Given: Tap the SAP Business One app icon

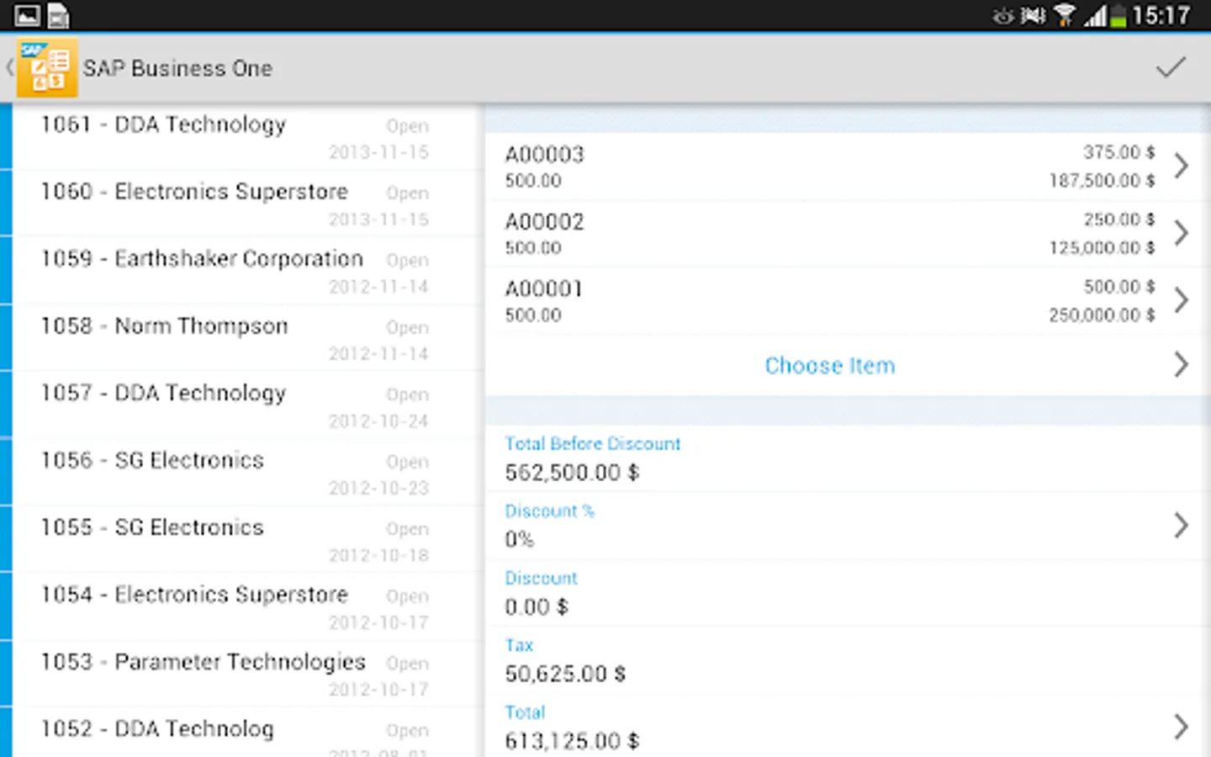Looking at the screenshot, I should pyautogui.click(x=48, y=67).
